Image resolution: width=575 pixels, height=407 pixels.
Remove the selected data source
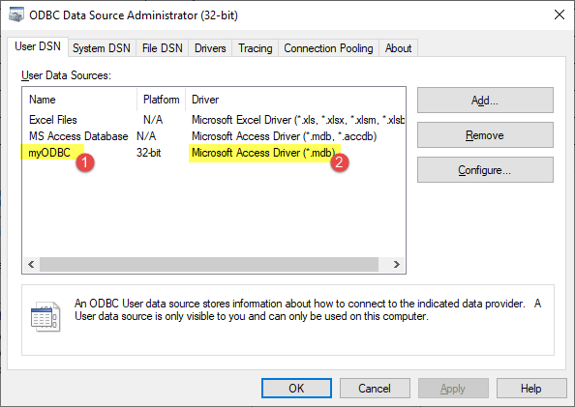tap(485, 135)
